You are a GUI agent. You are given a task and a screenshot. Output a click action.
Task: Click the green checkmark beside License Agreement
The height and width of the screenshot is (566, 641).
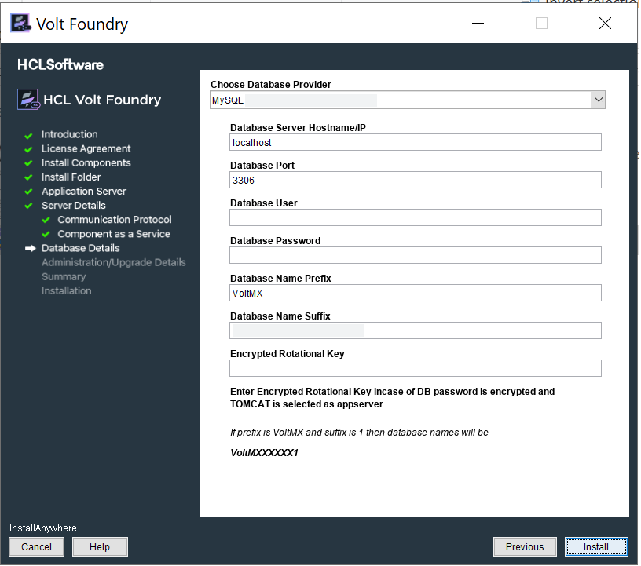29,149
